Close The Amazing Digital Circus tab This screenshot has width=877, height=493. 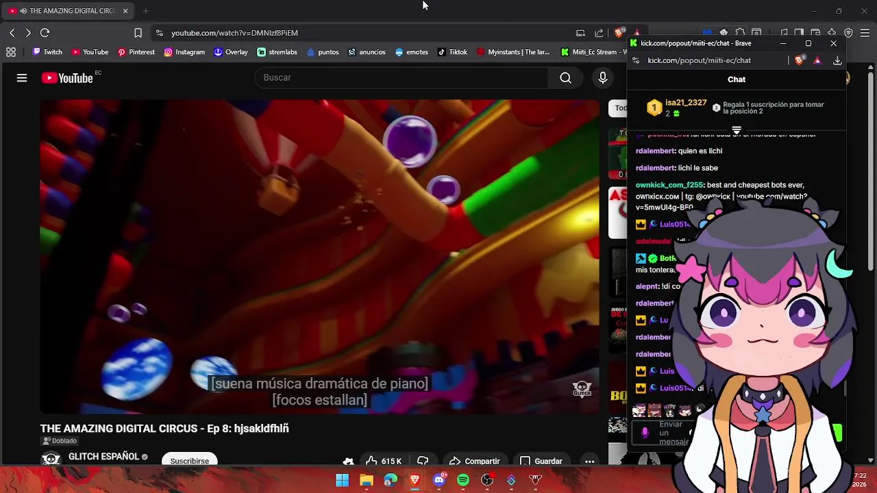pyautogui.click(x=125, y=11)
